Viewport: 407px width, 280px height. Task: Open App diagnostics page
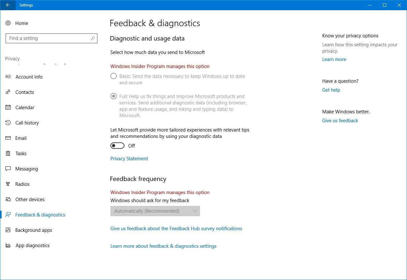point(33,246)
